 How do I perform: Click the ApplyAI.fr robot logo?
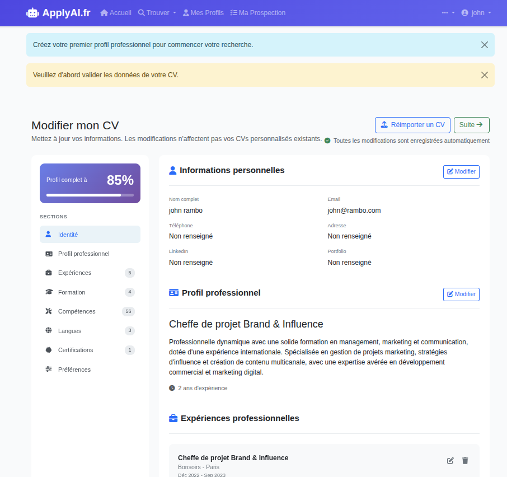[32, 12]
